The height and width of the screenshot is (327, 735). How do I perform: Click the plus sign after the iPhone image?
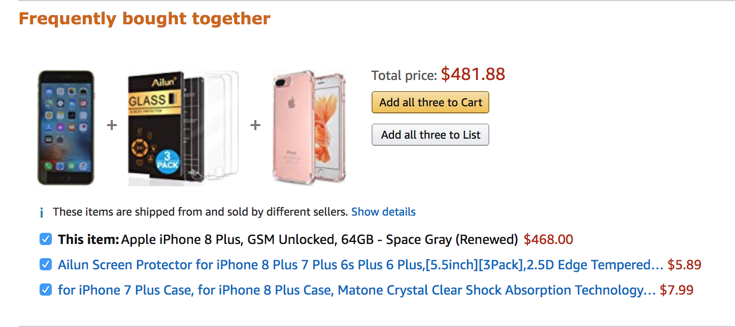tap(112, 125)
